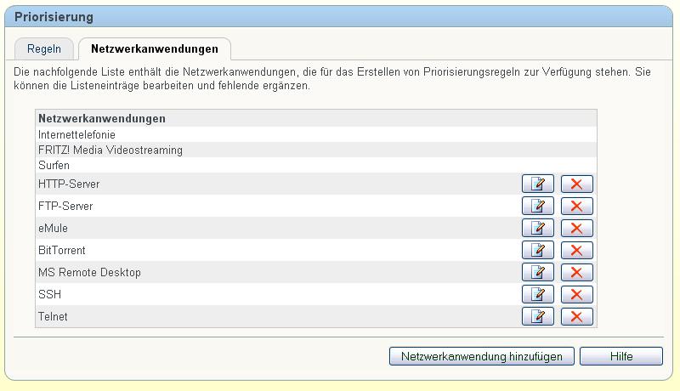Screen dimensions: 680x391
Task: Delete the HTTP-Server entry
Action: point(576,184)
